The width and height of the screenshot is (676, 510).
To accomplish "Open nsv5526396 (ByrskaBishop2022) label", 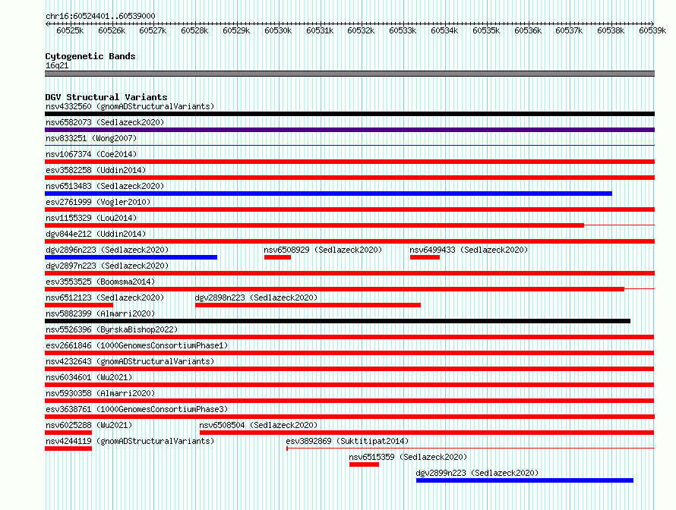I will [112, 329].
